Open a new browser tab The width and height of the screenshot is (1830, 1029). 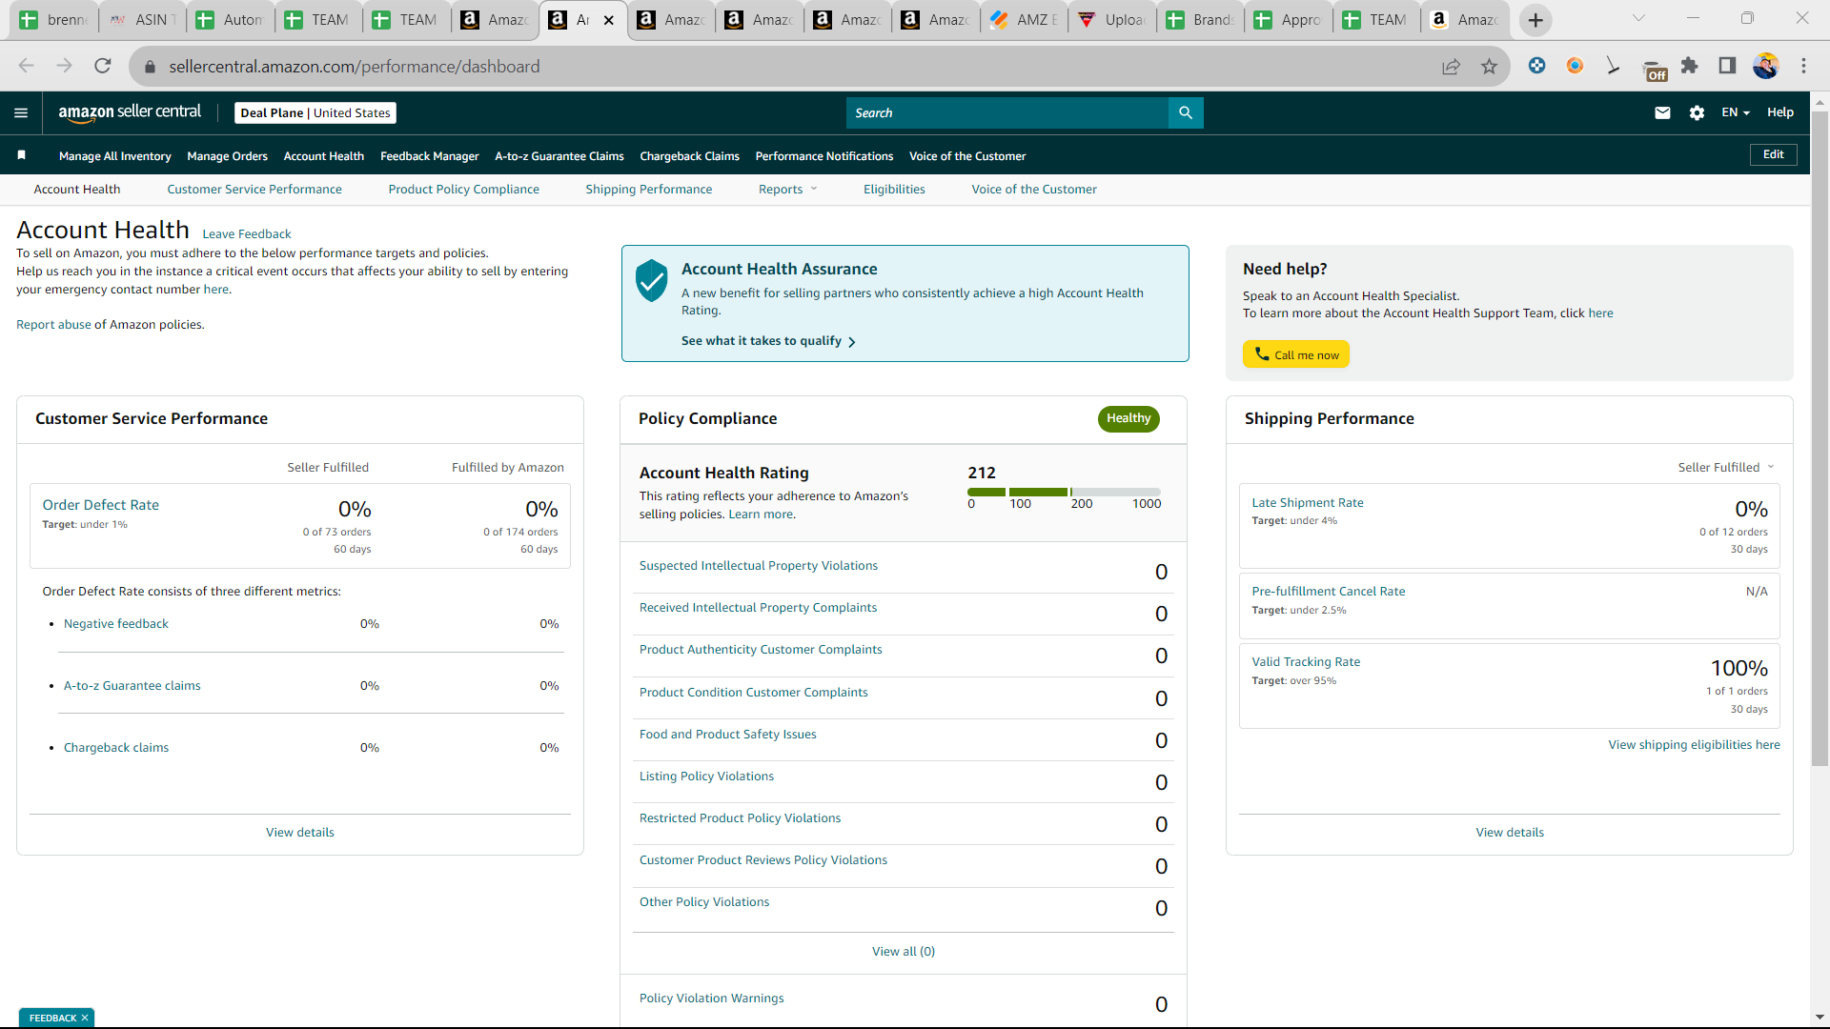(x=1535, y=20)
